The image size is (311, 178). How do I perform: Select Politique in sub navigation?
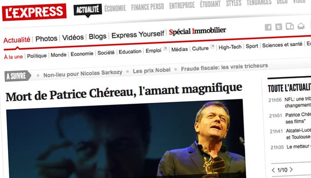click(x=37, y=56)
